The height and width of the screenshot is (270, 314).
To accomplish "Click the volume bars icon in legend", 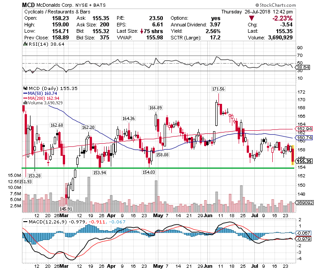I will click(25, 103).
